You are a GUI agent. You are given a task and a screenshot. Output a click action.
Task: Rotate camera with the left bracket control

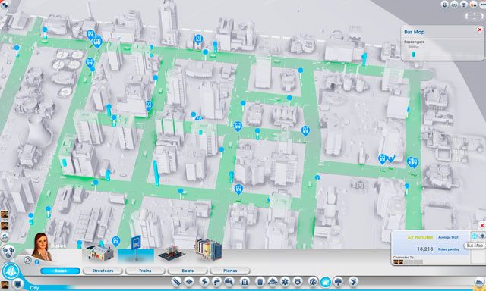click(467, 16)
